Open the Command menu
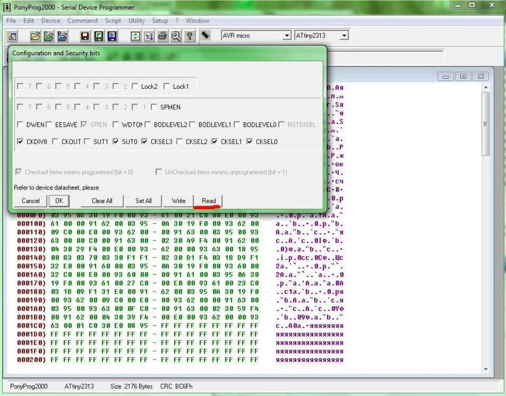This screenshot has height=396, width=506. pos(82,21)
